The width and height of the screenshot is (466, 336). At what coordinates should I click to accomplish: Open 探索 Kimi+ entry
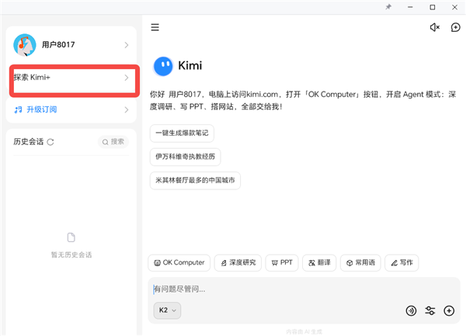(x=71, y=78)
